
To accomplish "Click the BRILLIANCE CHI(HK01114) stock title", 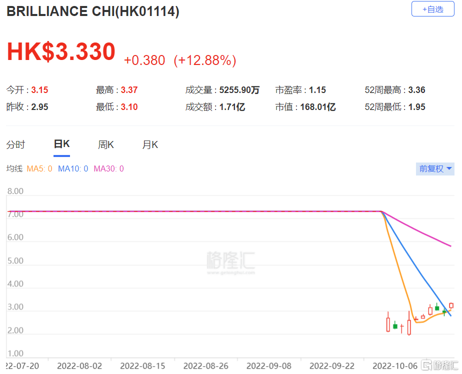I will click(93, 11).
